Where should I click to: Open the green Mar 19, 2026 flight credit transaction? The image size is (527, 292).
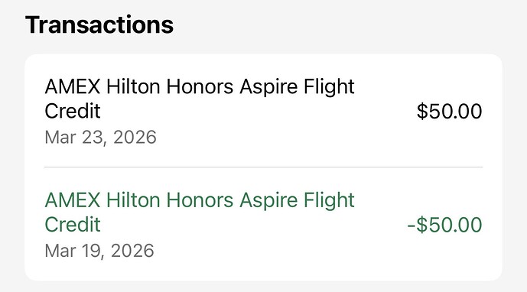pyautogui.click(x=263, y=224)
